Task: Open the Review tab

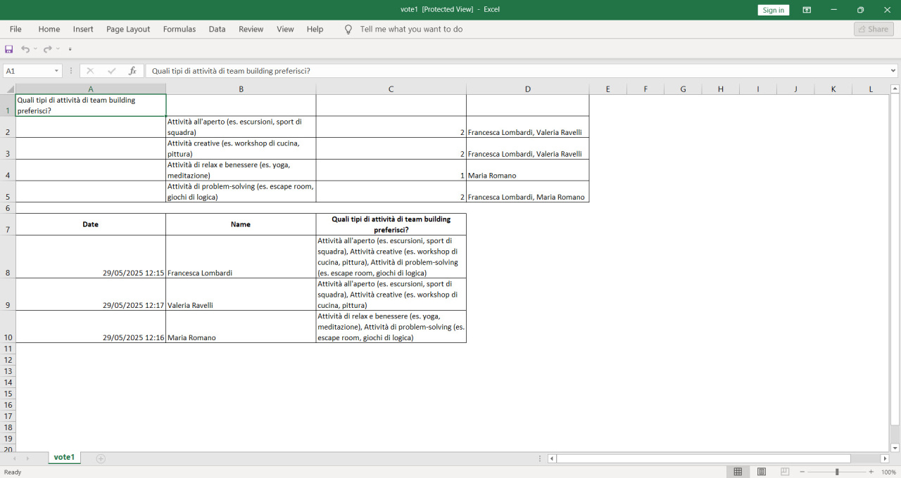Action: coord(251,29)
